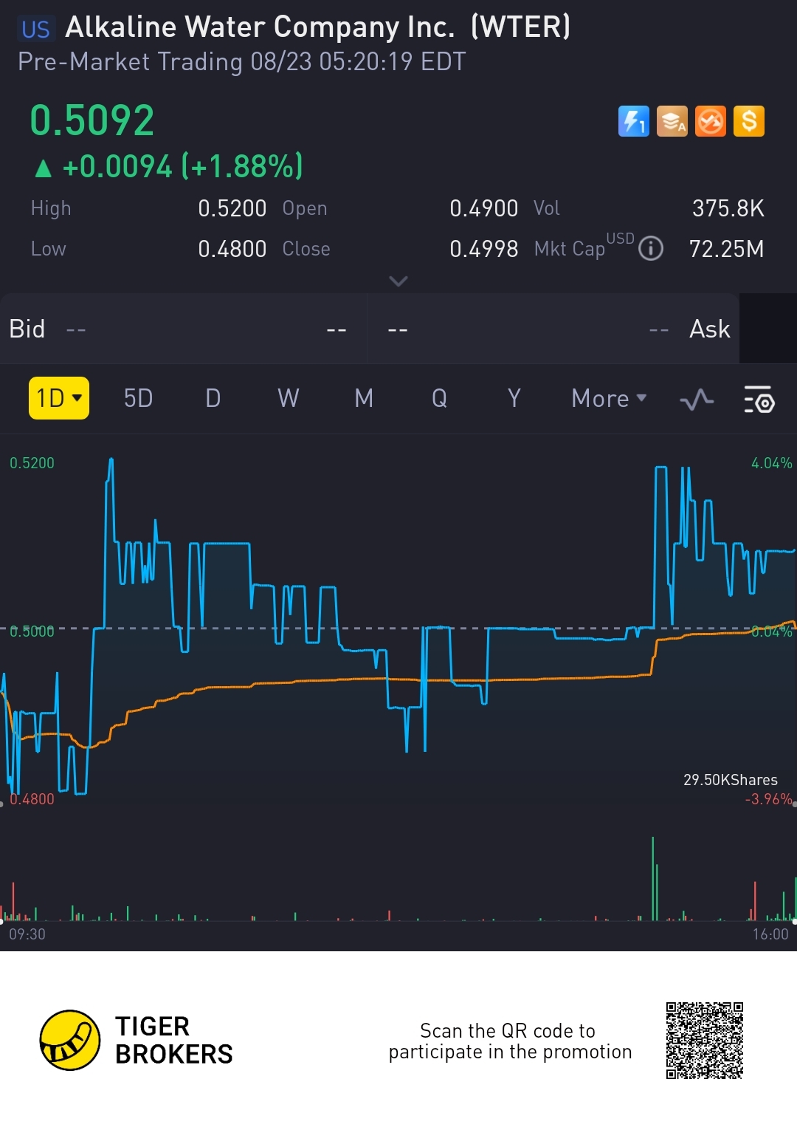Switch to the D daily chart tab
Screen dimensions: 797x1130
pyautogui.click(x=213, y=399)
